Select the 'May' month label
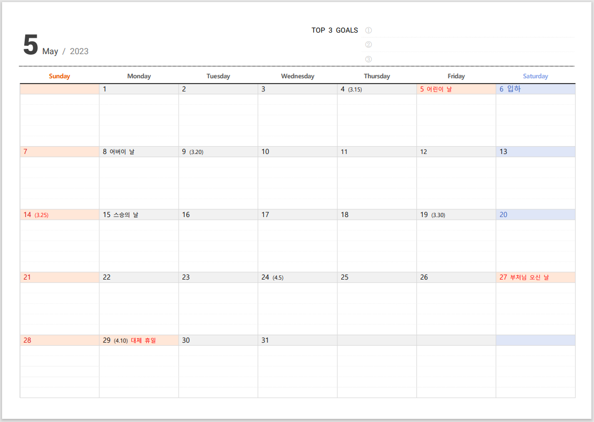This screenshot has width=594, height=422. tap(50, 52)
